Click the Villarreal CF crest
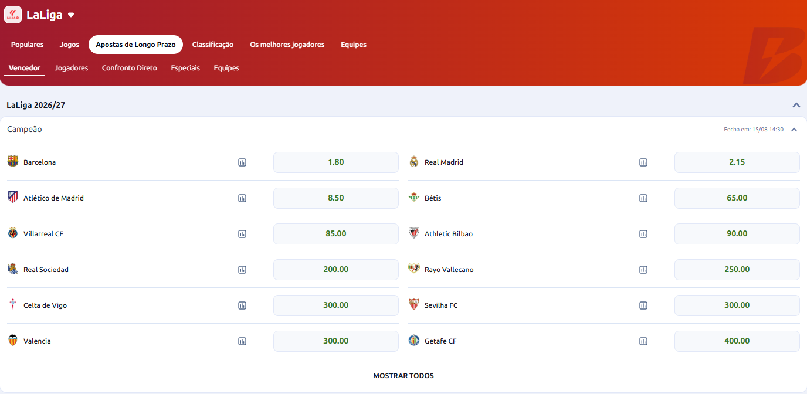This screenshot has width=807, height=394. click(13, 233)
